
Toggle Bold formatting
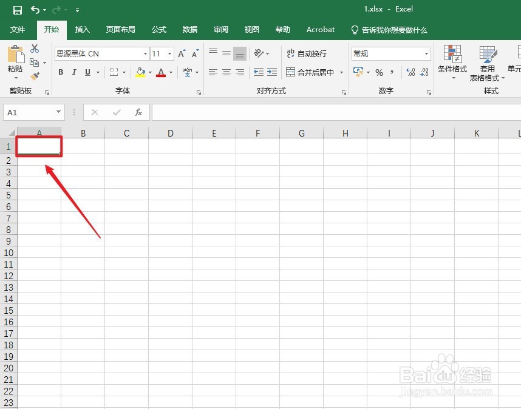click(61, 72)
